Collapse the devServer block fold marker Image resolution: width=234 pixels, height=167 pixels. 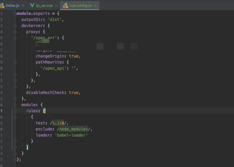coord(15,26)
